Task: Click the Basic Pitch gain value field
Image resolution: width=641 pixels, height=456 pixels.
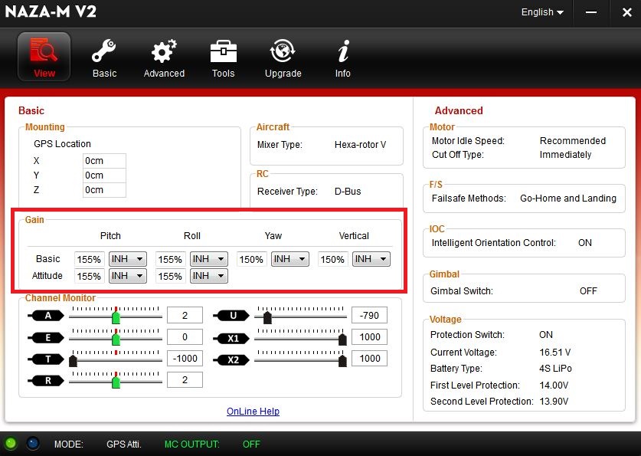Action: (x=89, y=259)
